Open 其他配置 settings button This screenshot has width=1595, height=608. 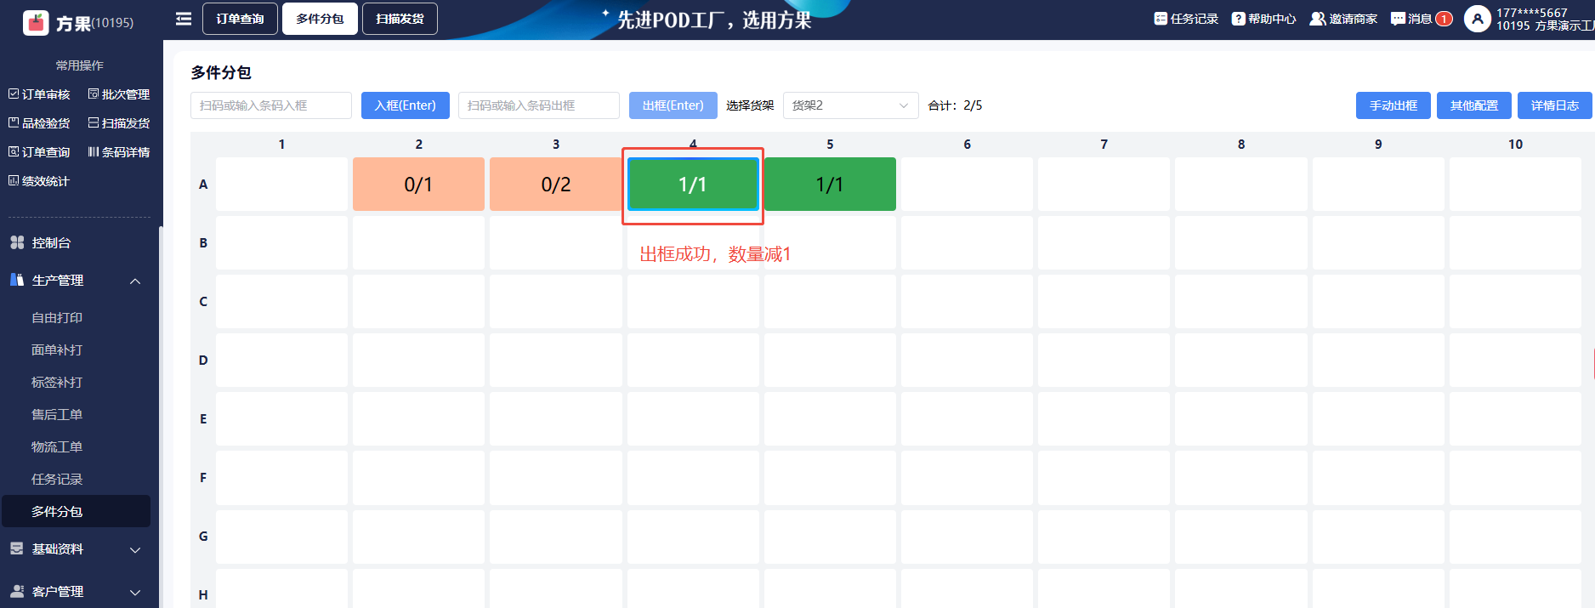point(1474,105)
